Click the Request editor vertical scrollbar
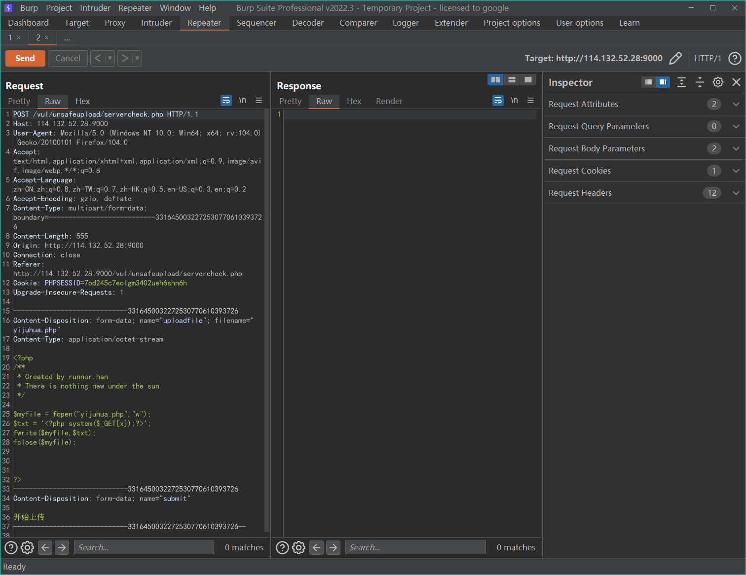This screenshot has width=746, height=575. point(267,321)
